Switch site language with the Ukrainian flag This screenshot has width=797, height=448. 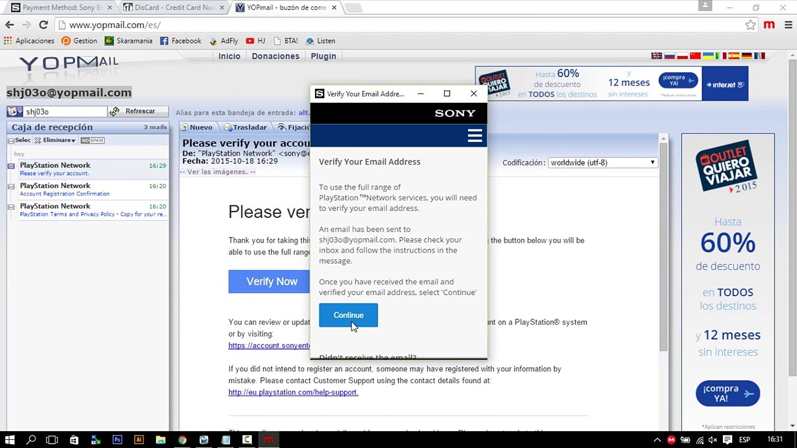pos(708,56)
